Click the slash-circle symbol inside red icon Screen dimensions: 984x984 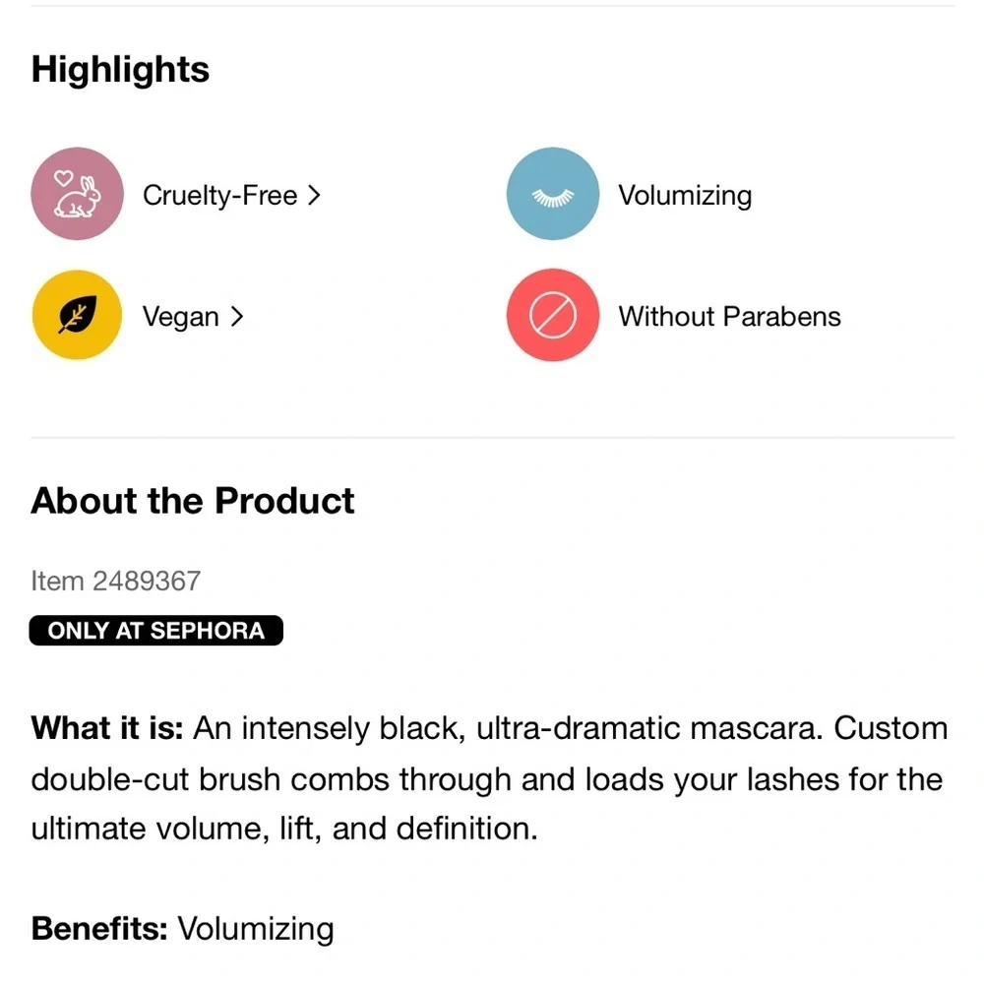pyautogui.click(x=553, y=315)
